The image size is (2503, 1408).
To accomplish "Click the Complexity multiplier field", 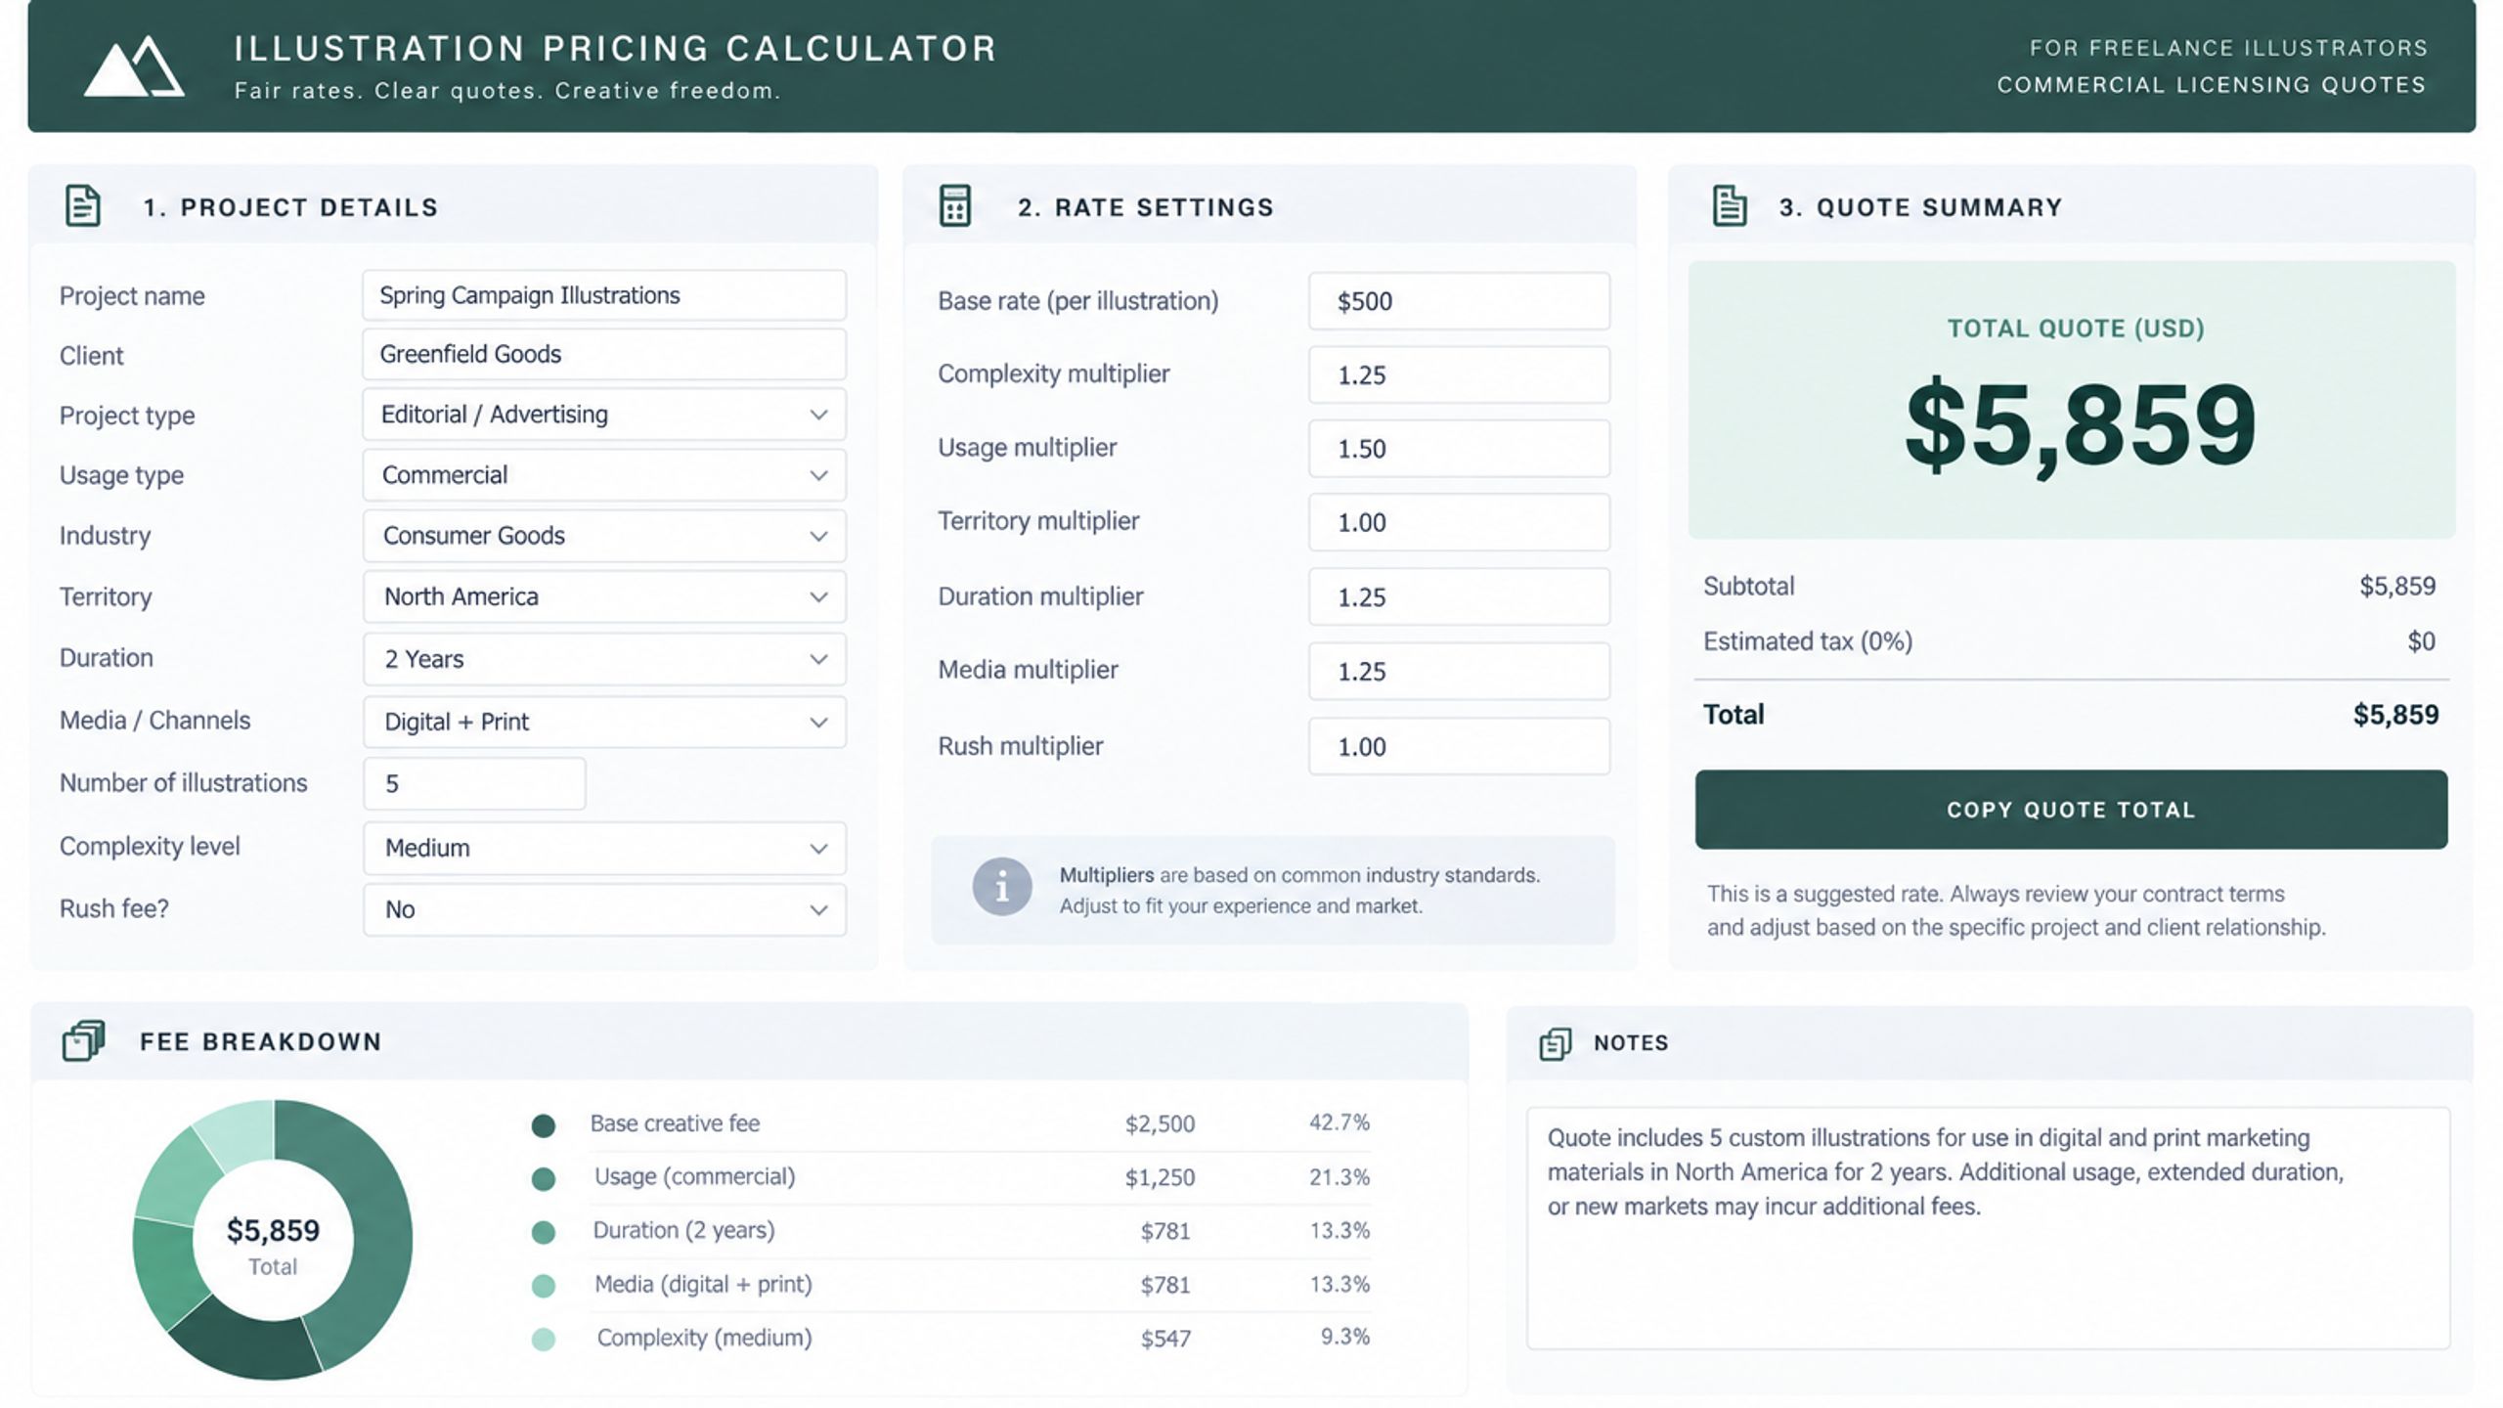I will (x=1459, y=374).
